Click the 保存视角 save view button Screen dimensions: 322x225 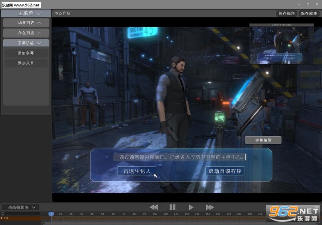[287, 14]
